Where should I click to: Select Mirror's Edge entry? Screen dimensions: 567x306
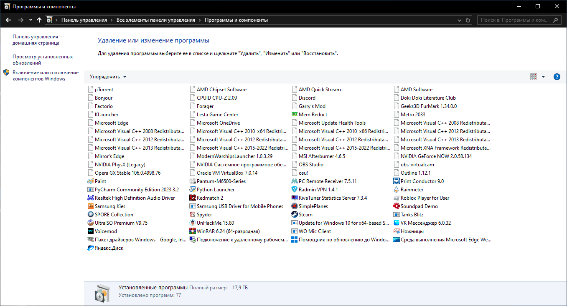pyautogui.click(x=107, y=156)
